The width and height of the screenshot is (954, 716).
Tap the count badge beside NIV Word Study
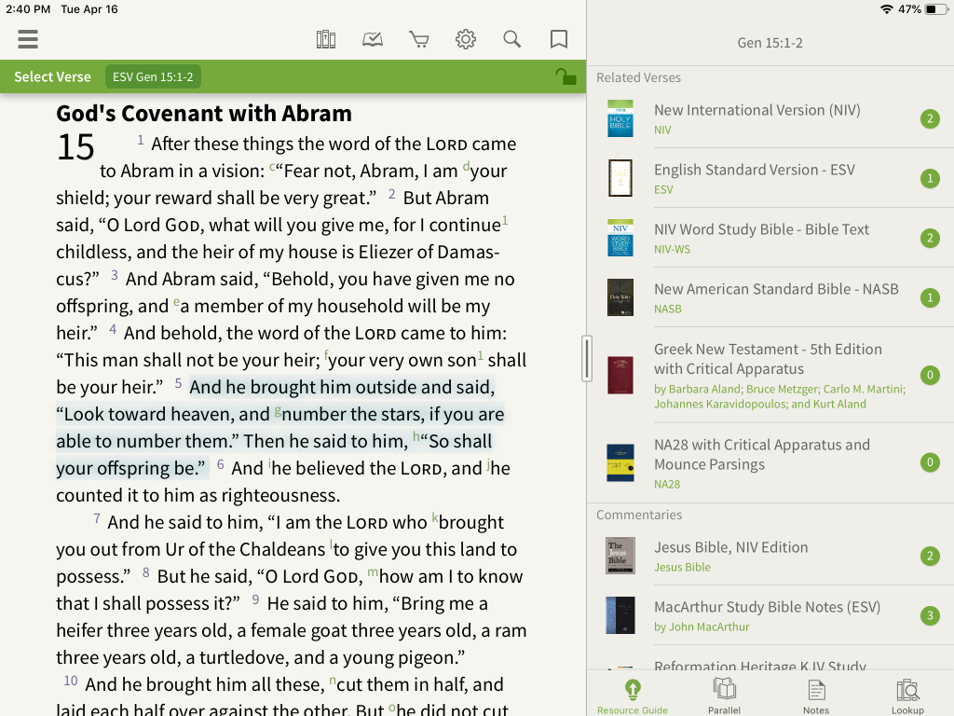pyautogui.click(x=930, y=238)
